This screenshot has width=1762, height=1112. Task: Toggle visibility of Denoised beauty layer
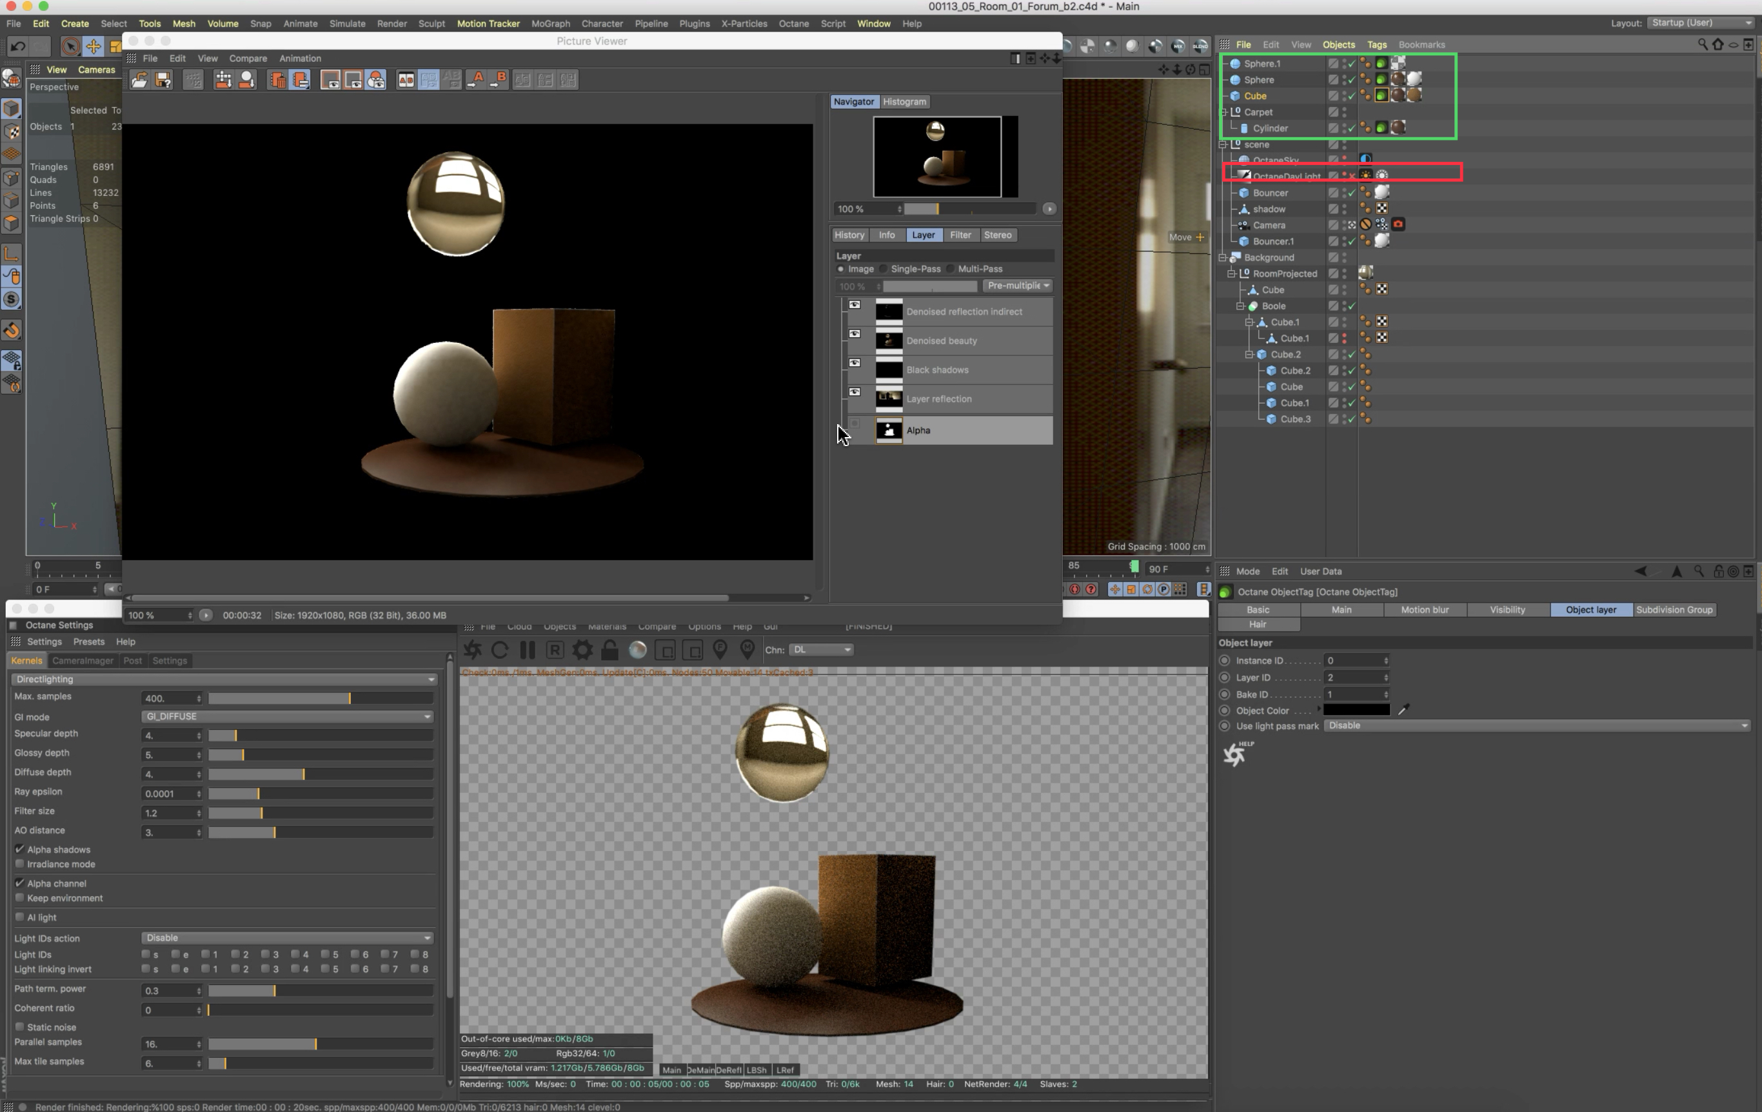pyautogui.click(x=854, y=335)
